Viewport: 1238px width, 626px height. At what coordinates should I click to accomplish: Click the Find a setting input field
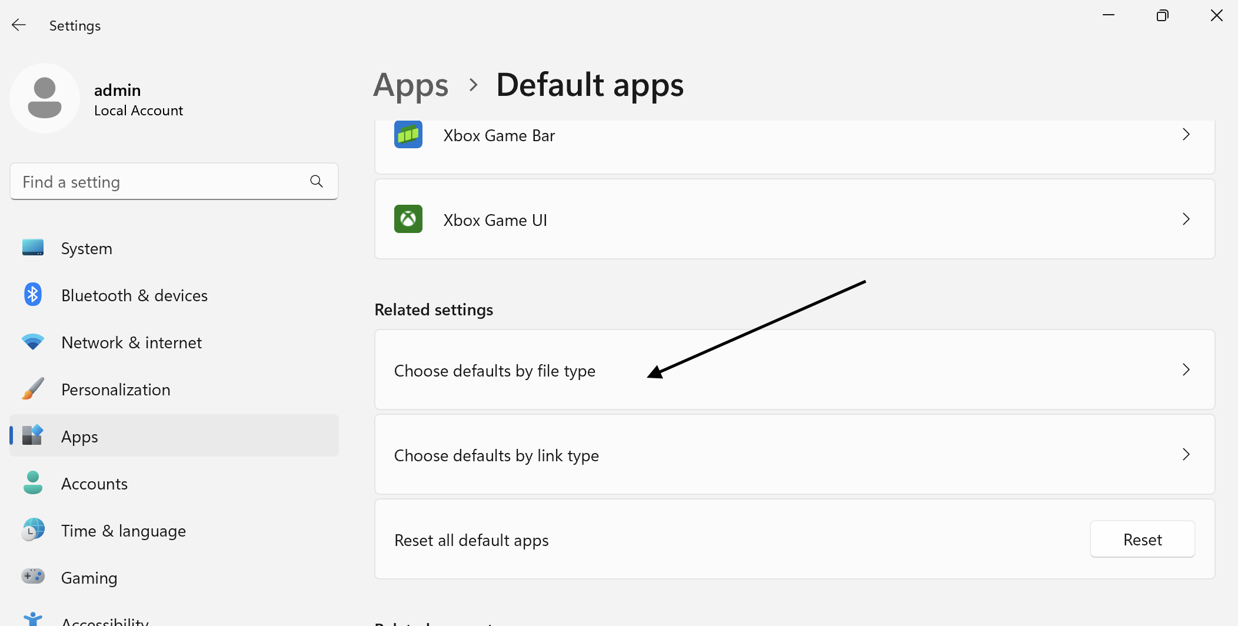pyautogui.click(x=147, y=181)
